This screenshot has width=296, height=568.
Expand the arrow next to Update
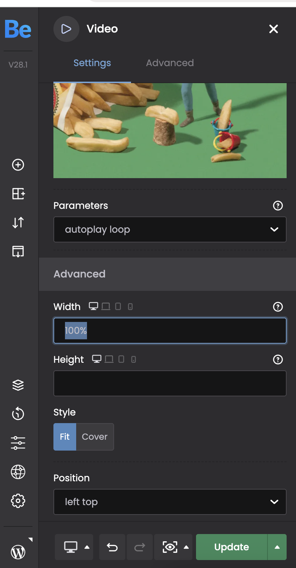coord(277,547)
